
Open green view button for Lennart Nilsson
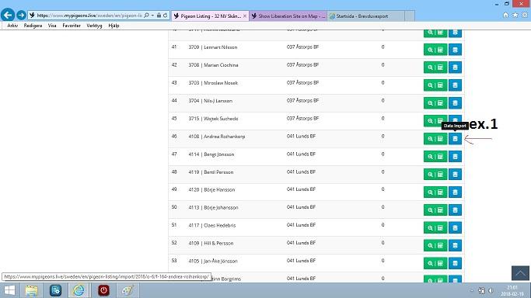pyautogui.click(x=435, y=50)
